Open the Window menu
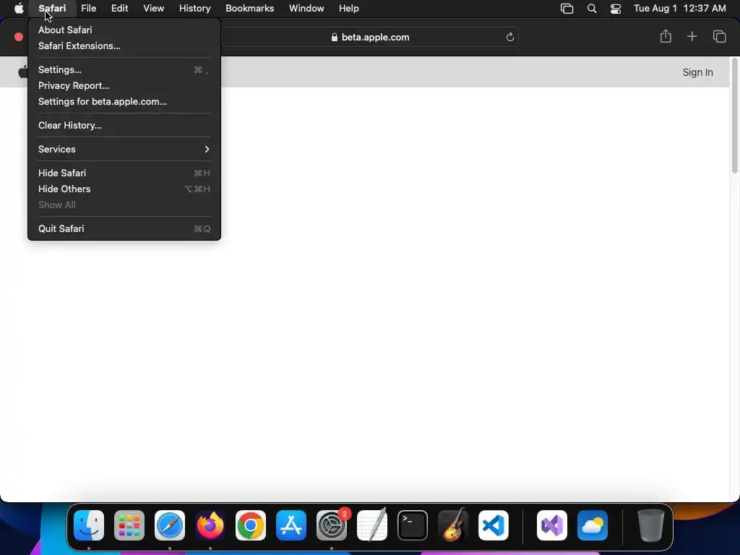The height and width of the screenshot is (555, 740). (306, 9)
